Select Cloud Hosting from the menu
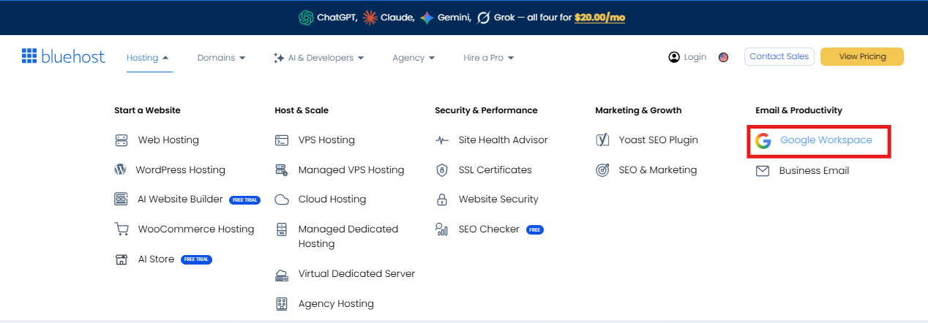This screenshot has width=928, height=323. (332, 199)
